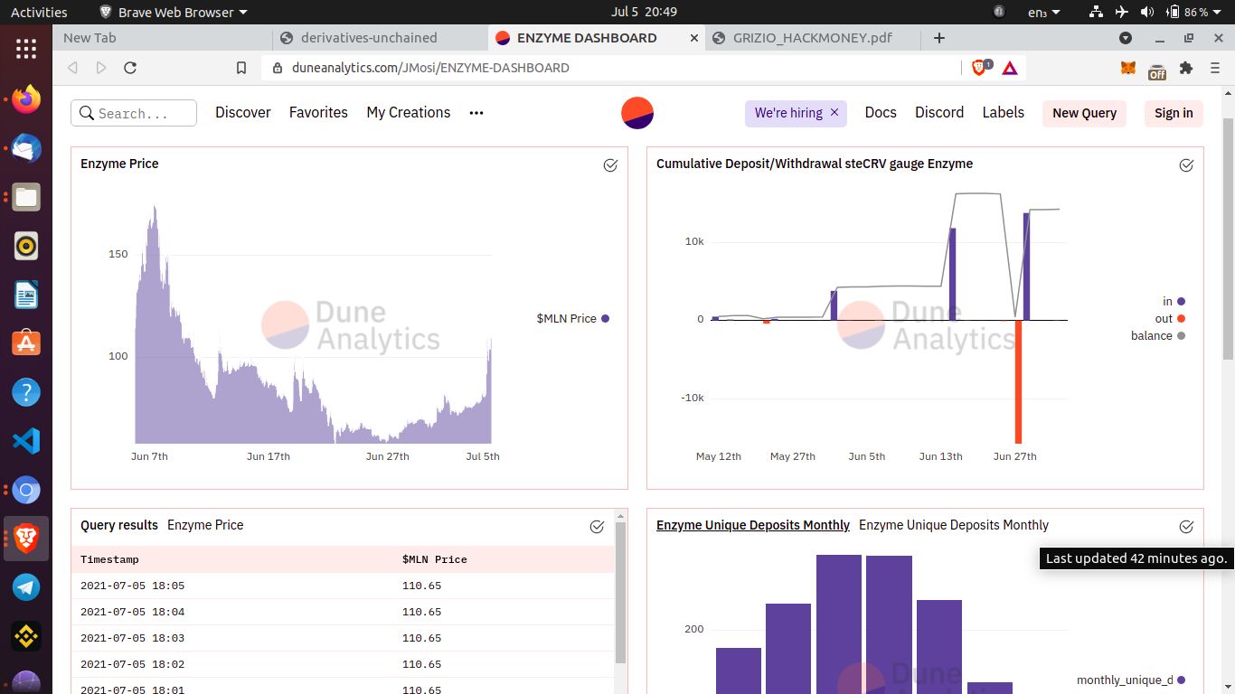The width and height of the screenshot is (1235, 694).
Task: Open the We're hiring link
Action: click(x=788, y=113)
